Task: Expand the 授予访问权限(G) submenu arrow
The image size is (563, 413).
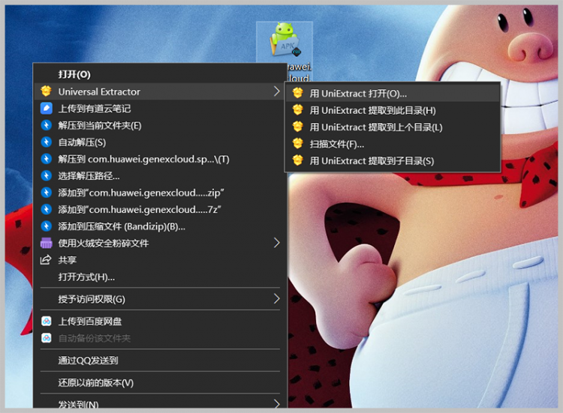Action: point(276,298)
